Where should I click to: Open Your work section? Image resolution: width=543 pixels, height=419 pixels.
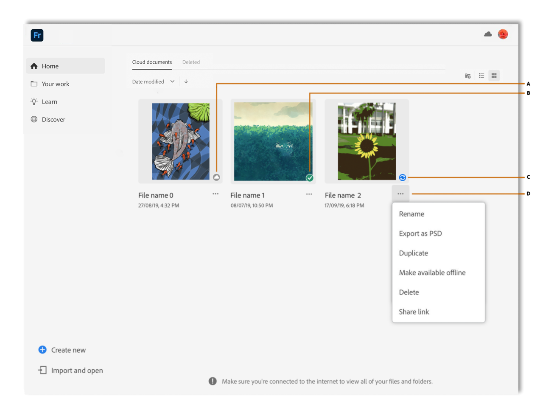click(50, 84)
